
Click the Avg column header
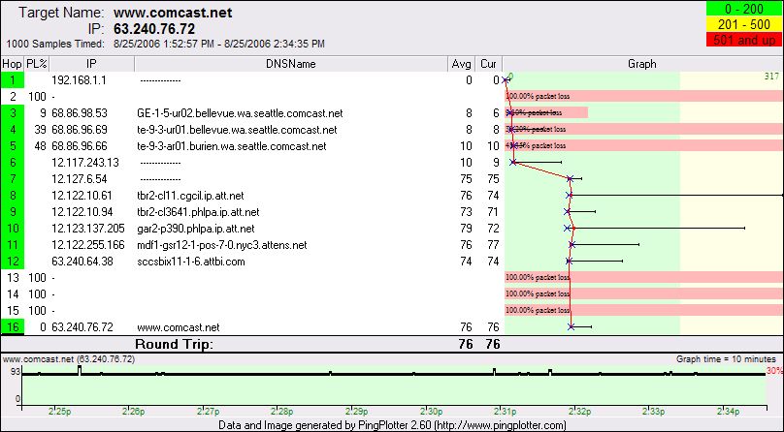tap(462, 64)
